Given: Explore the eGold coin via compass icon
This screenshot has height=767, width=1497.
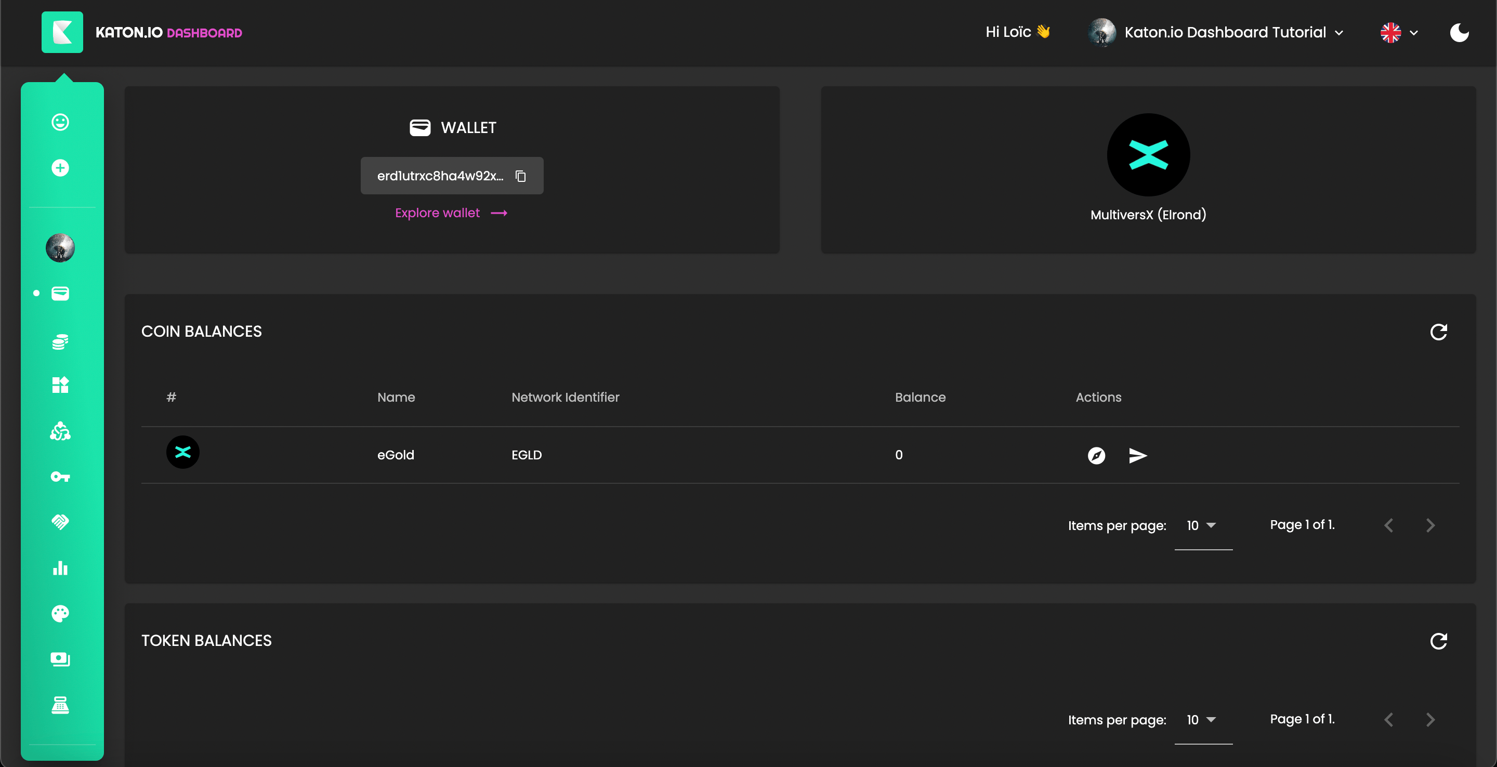Looking at the screenshot, I should click(x=1097, y=456).
